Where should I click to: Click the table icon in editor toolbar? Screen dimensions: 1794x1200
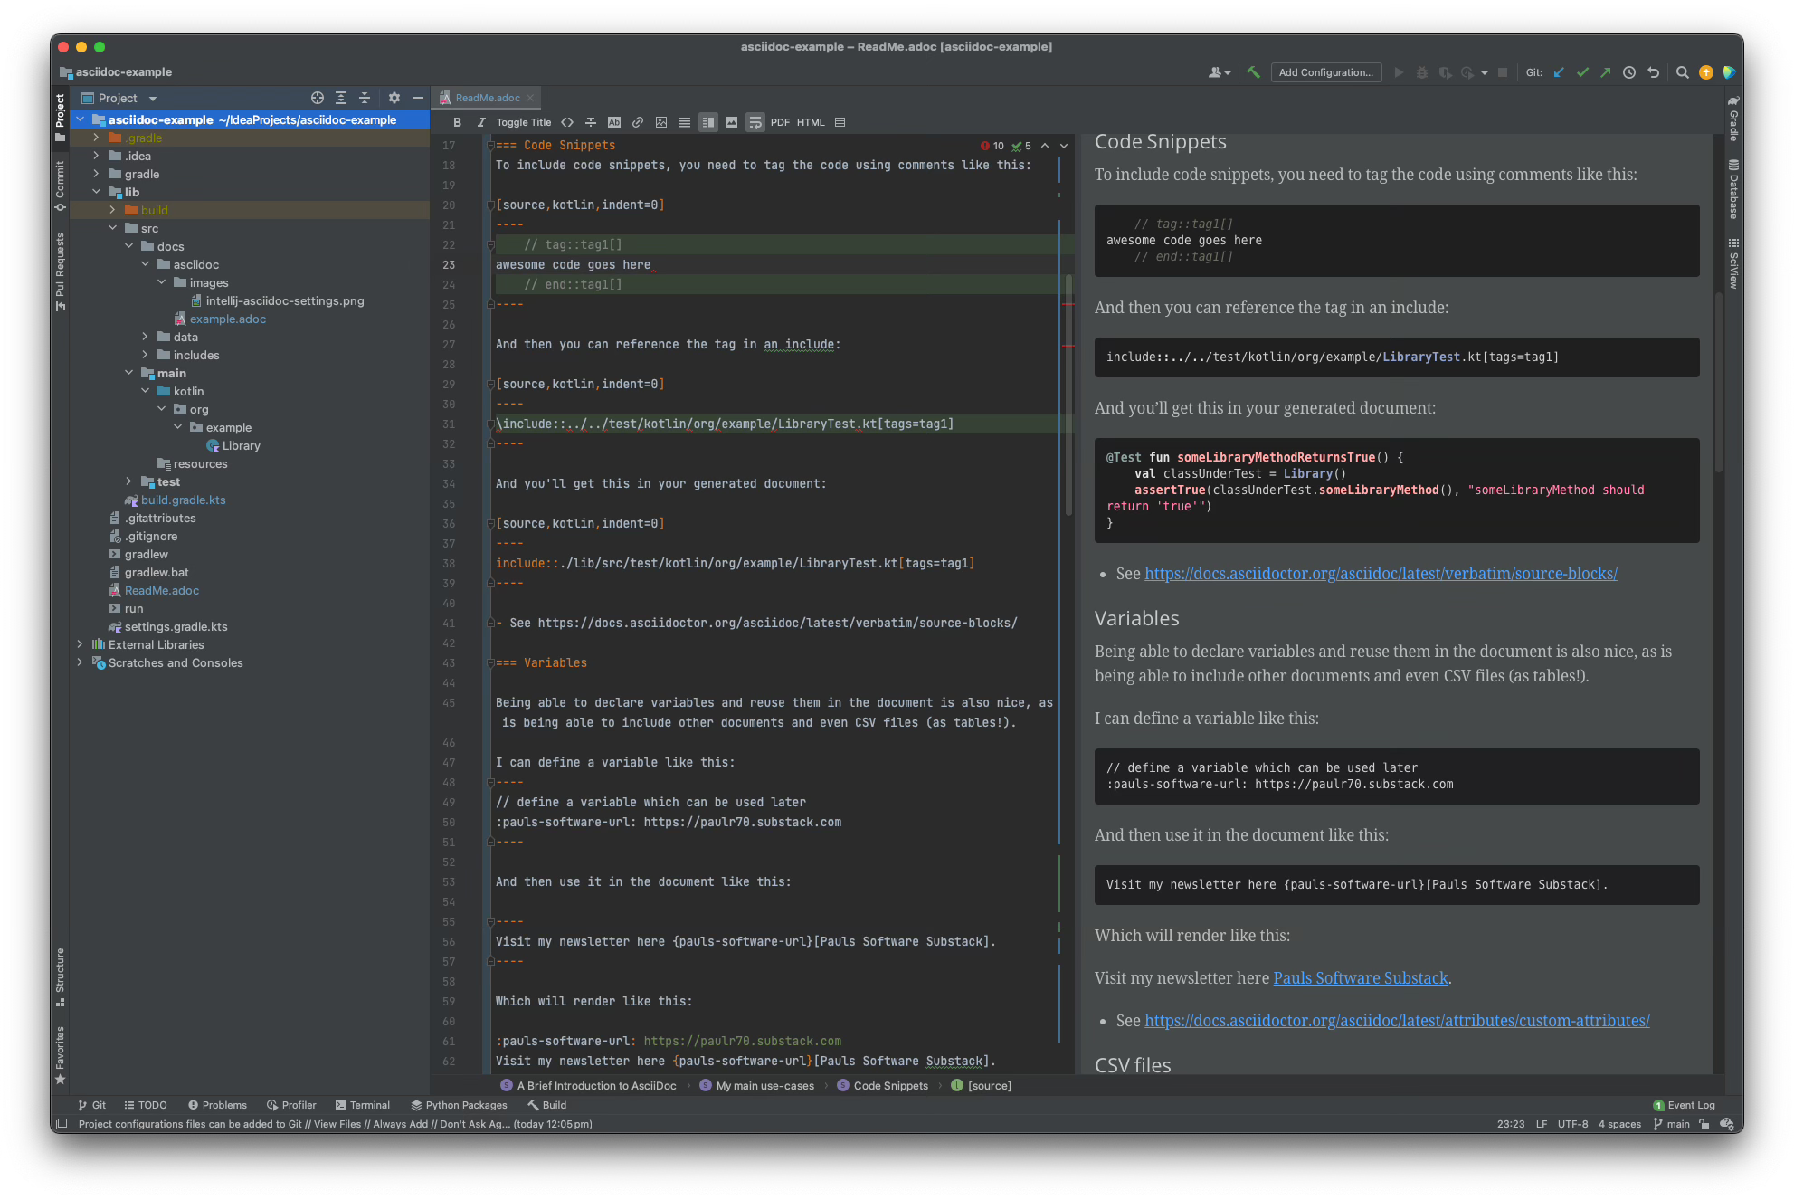(840, 122)
